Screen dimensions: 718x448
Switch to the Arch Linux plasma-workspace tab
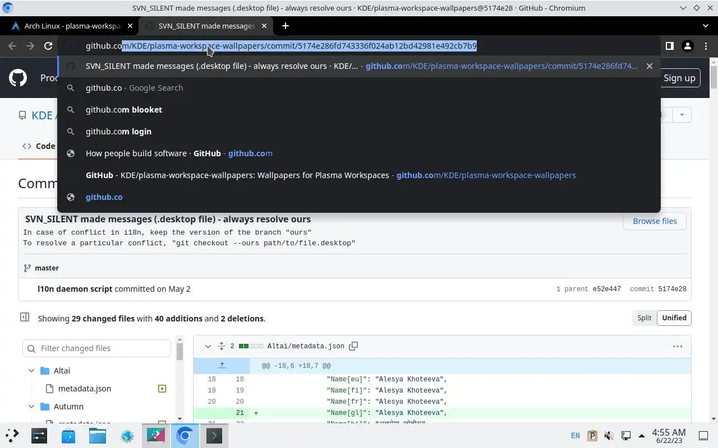click(72, 26)
